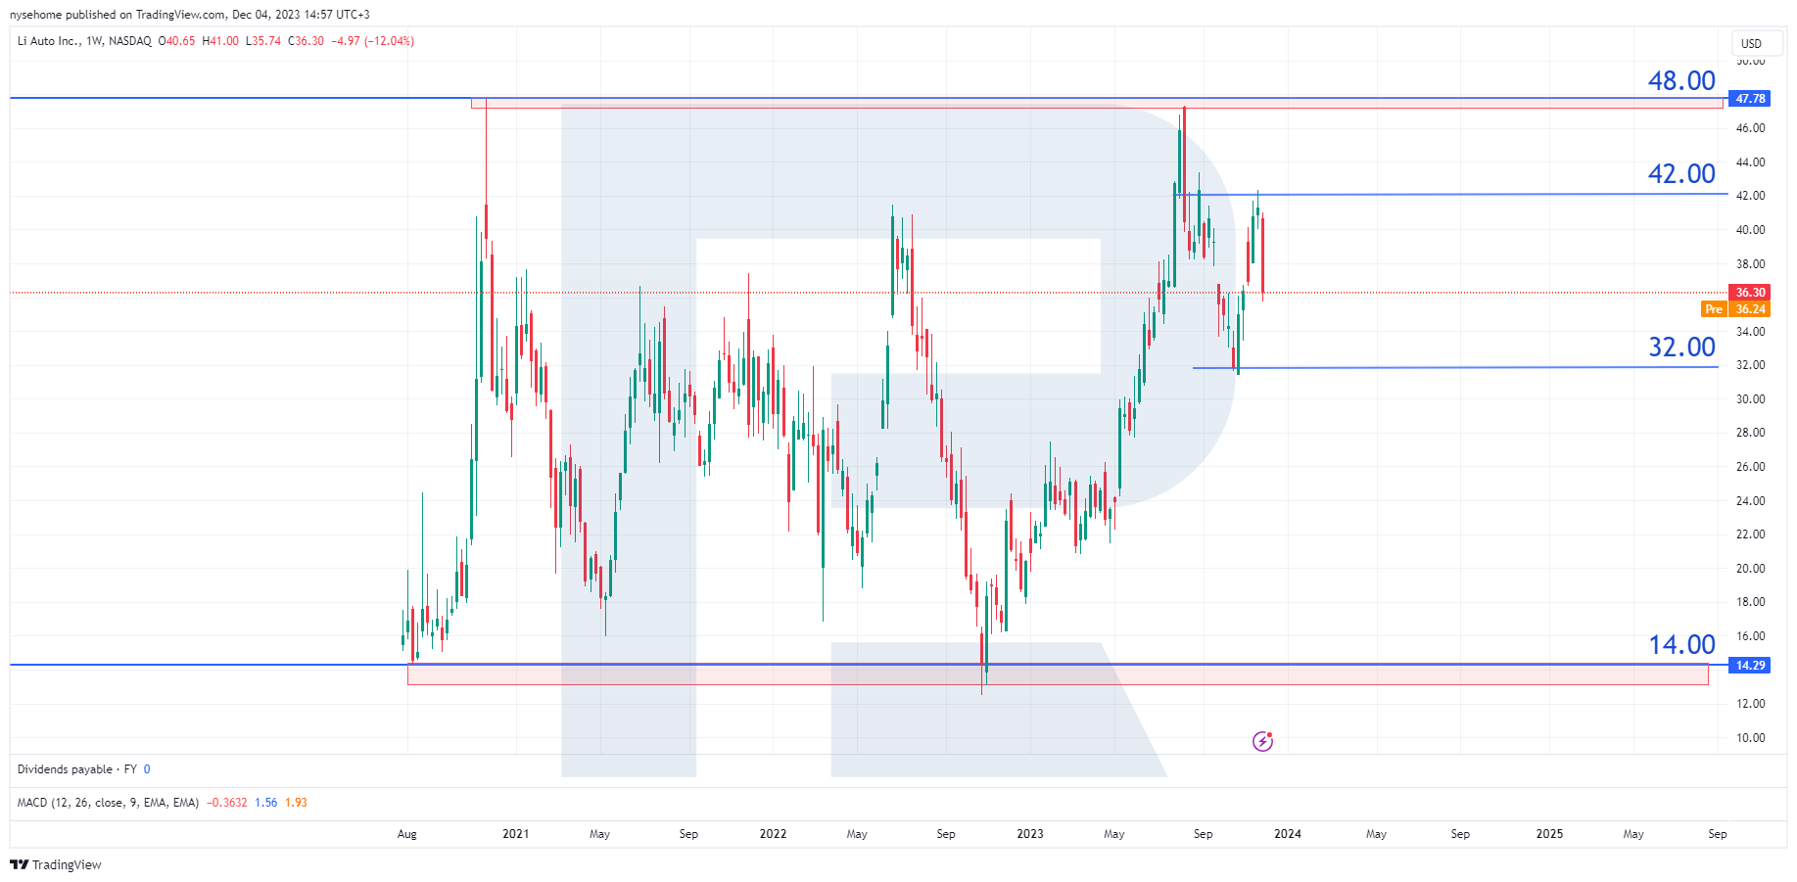The height and width of the screenshot is (882, 1797).
Task: Click the TradingView logo in footer
Action: tap(56, 864)
